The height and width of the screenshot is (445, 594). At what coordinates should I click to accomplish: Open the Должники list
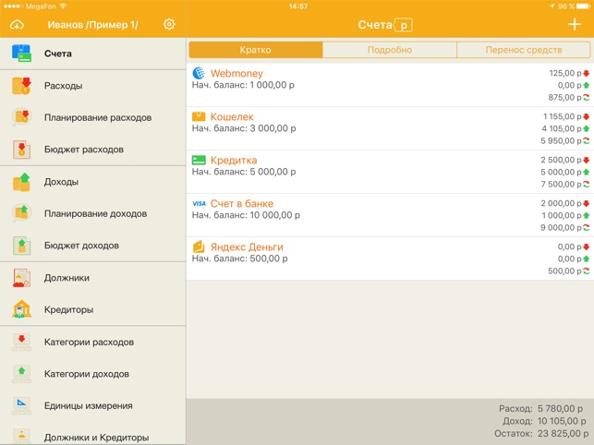click(92, 278)
